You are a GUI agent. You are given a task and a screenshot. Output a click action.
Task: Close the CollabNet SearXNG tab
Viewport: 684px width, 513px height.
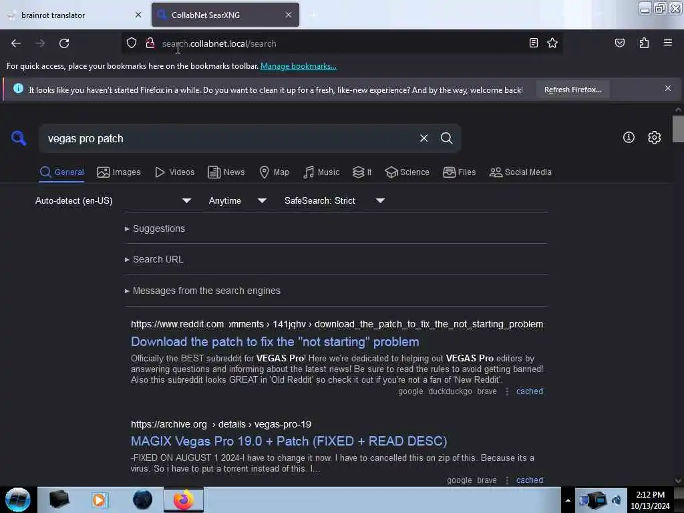click(x=289, y=15)
